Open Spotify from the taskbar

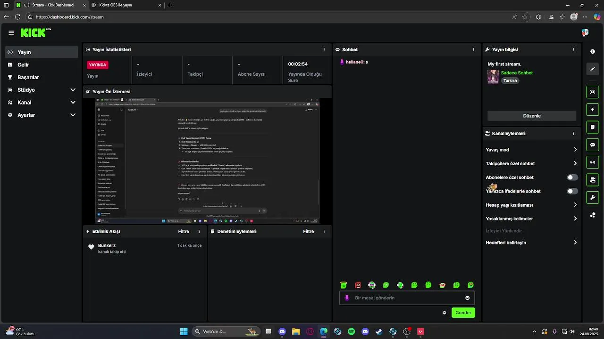351,331
